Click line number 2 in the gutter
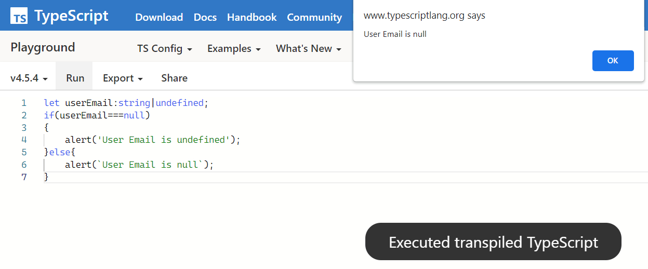The height and width of the screenshot is (269, 648). pyautogui.click(x=24, y=115)
